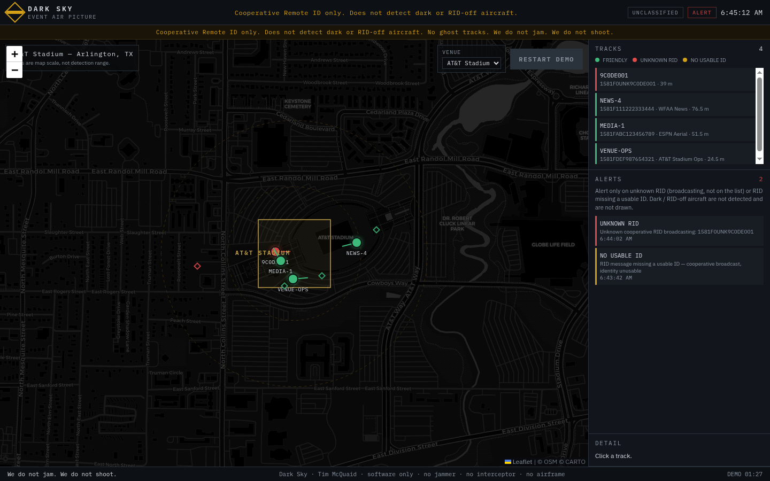This screenshot has width=770, height=481.
Task: Open the CARTO attribution link
Action: pyautogui.click(x=575, y=462)
